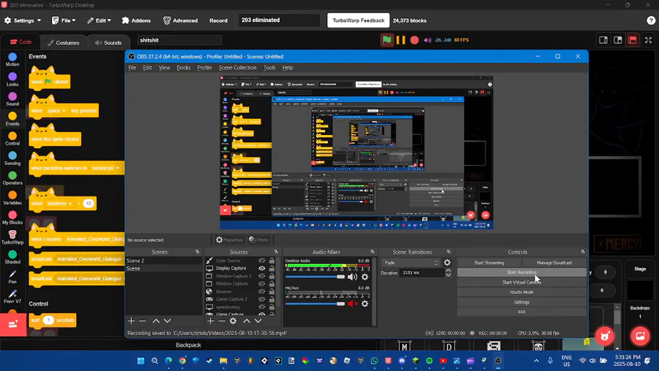Screen dimensions: 659x371
Task: Adjust the Desktop Audio volume slider
Action: click(315, 276)
